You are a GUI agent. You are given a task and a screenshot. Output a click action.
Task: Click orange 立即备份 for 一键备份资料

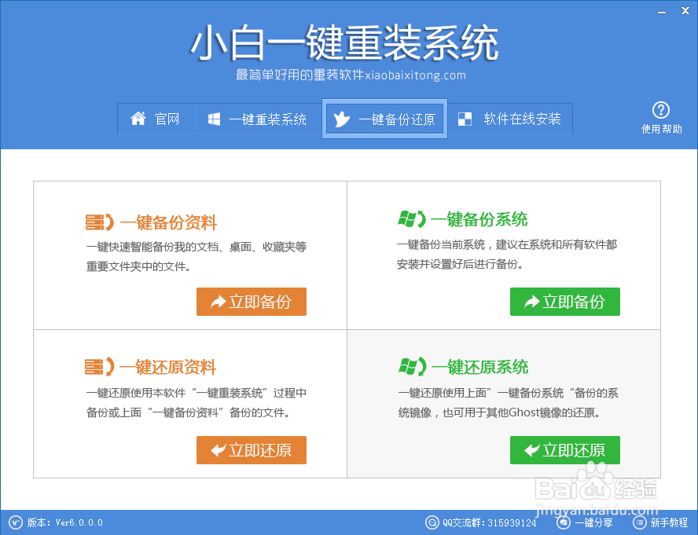coord(252,302)
